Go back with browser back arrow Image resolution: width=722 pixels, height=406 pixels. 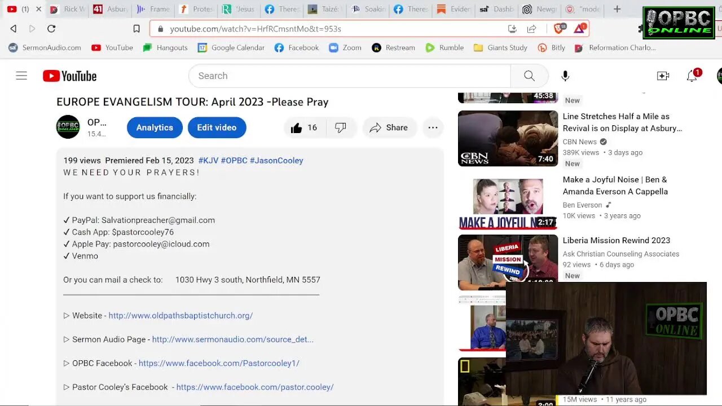14,29
